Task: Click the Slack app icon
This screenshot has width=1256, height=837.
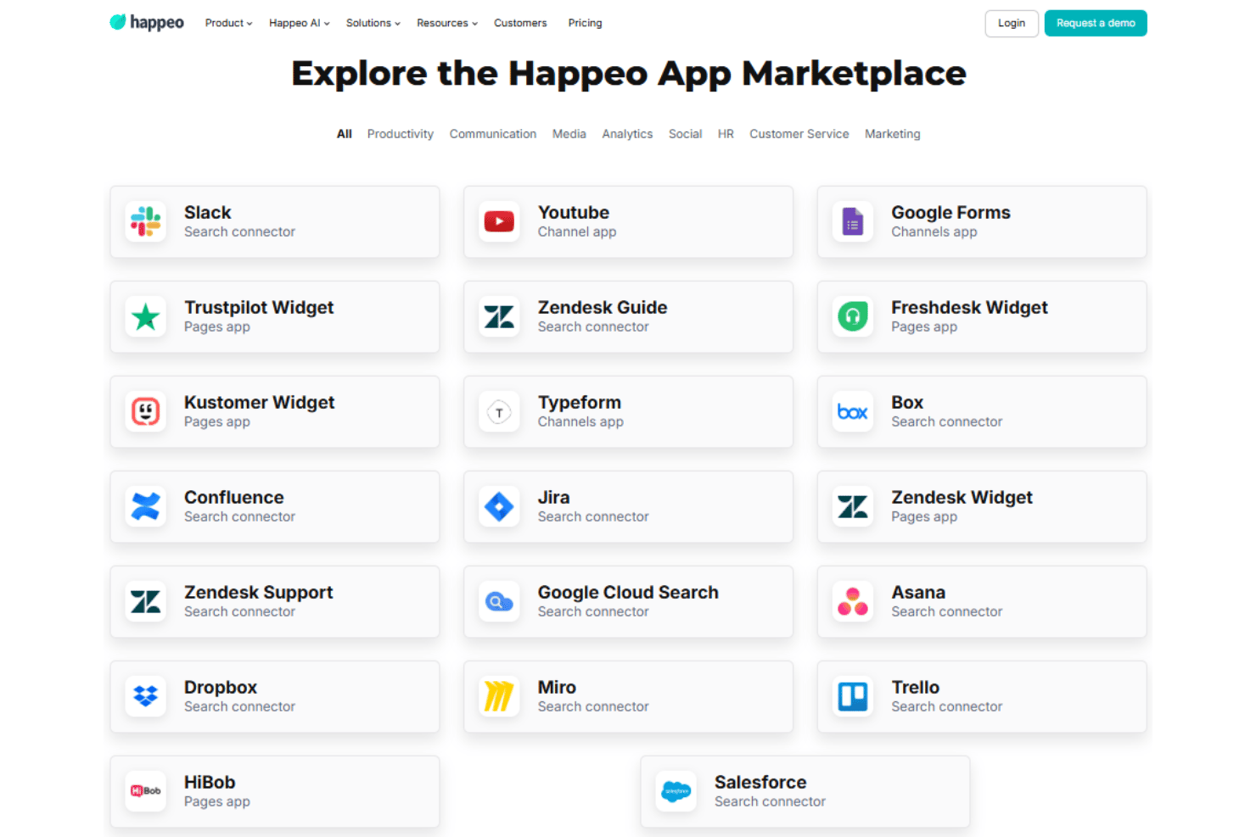Action: click(146, 221)
